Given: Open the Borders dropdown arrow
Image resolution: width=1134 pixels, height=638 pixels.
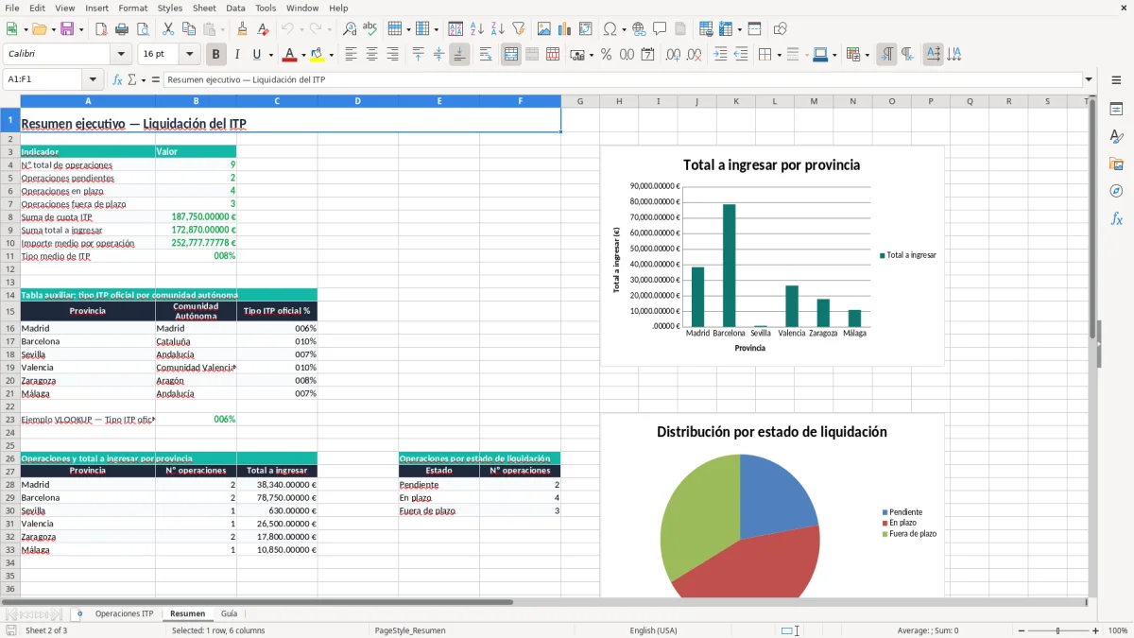Looking at the screenshot, I should (x=778, y=55).
